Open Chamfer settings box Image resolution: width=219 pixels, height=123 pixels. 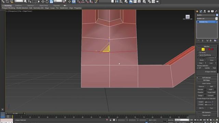[x=205, y=92]
